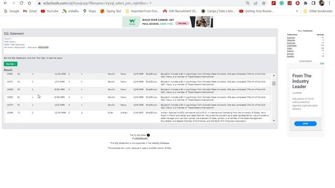Click the OPEN button in the sidebar ad

[x=305, y=124]
